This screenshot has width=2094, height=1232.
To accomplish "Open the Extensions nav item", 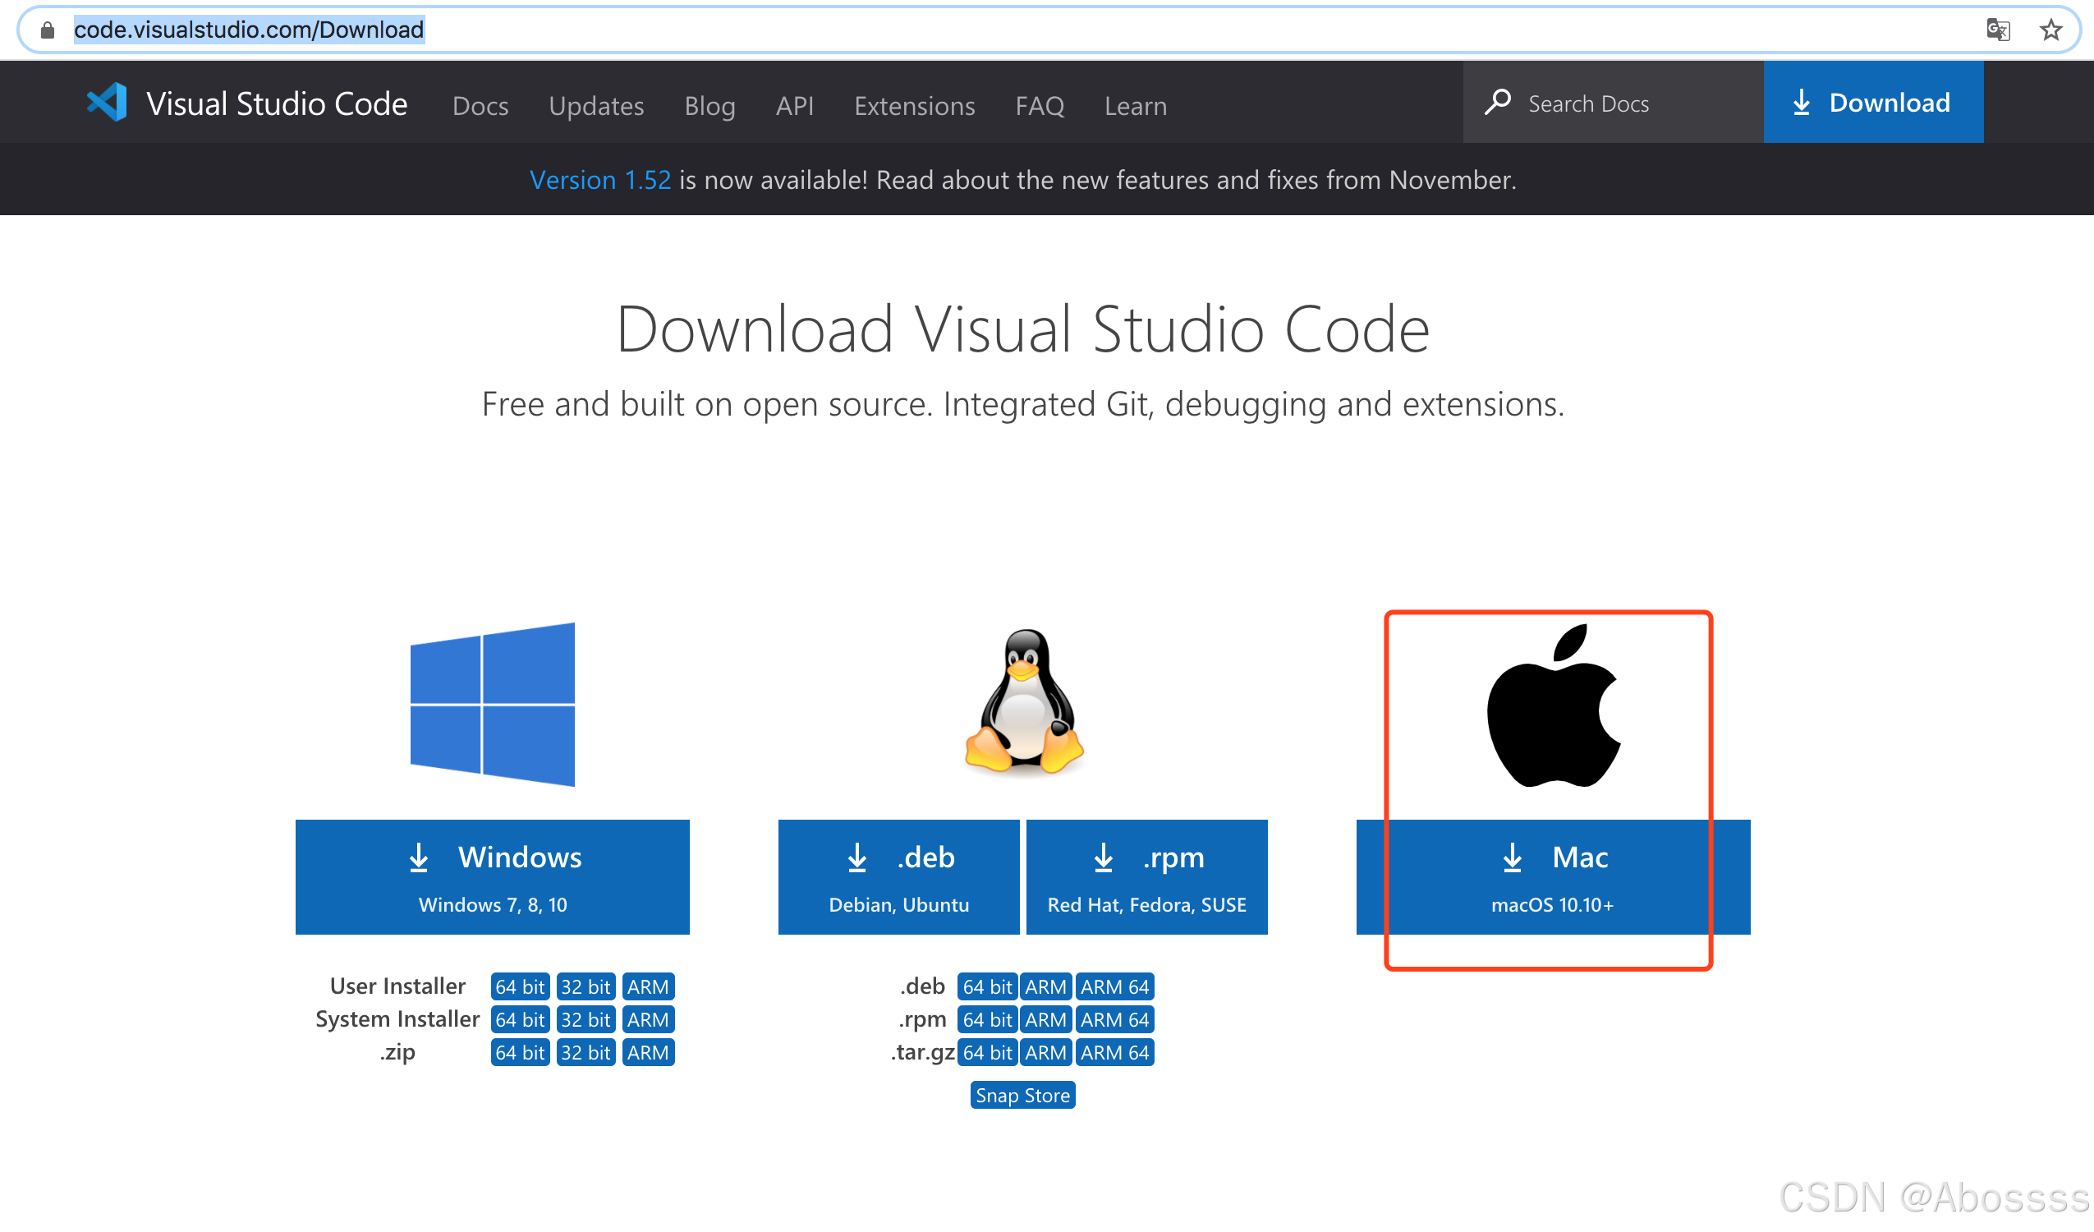I will [x=914, y=106].
